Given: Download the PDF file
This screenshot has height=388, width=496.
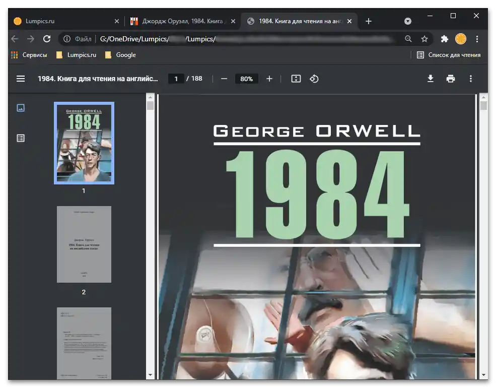Looking at the screenshot, I should [x=431, y=79].
